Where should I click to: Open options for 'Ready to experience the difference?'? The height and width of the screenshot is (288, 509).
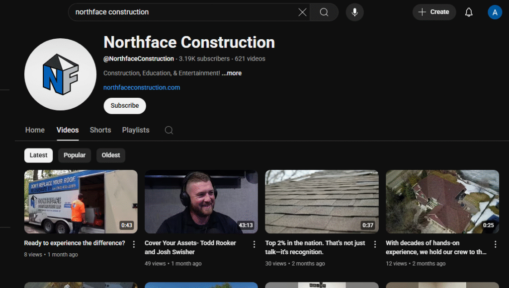coord(133,244)
